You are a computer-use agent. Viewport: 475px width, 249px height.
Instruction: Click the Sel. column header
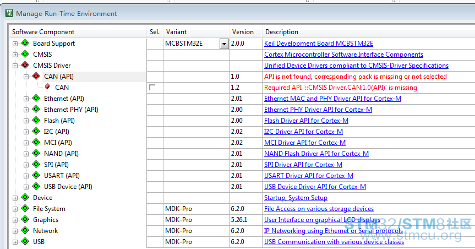coord(155,32)
